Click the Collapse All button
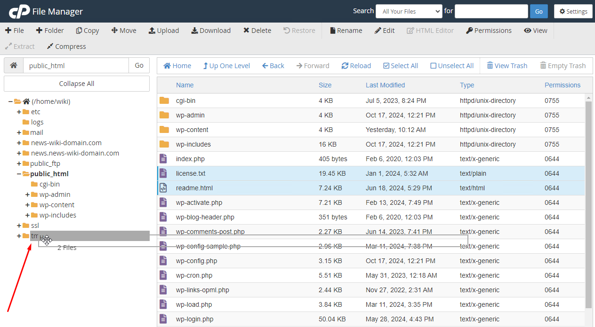Screen dimensions: 595x327 [77, 84]
